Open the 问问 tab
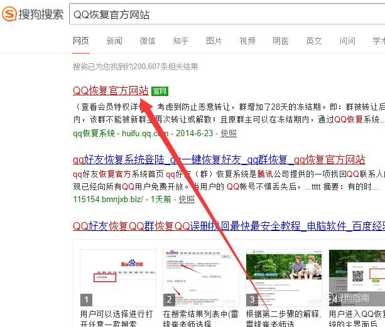 coord(347,41)
